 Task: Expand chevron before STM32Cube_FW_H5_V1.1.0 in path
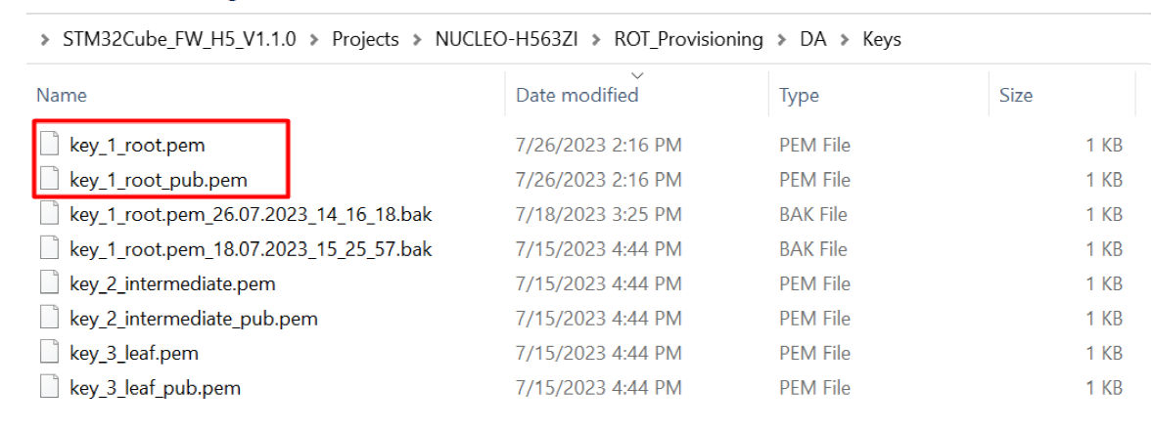(47, 40)
